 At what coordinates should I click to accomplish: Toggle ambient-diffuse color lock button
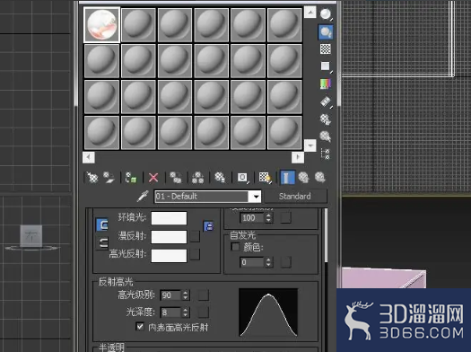102,224
